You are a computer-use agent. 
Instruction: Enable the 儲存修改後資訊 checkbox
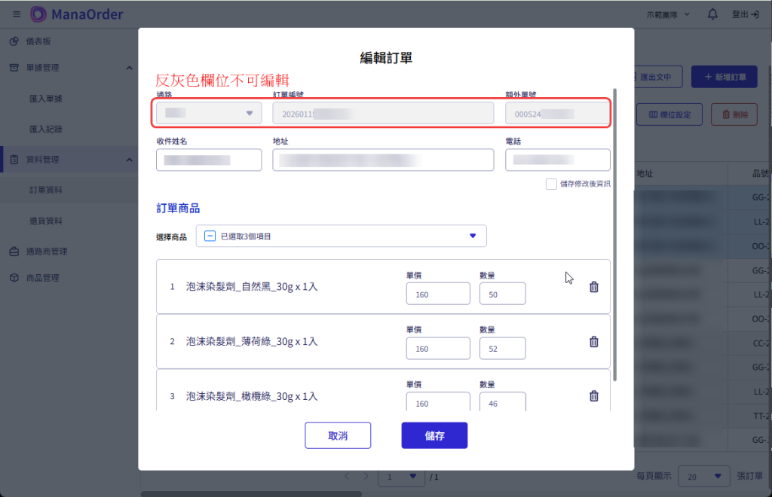pos(551,184)
